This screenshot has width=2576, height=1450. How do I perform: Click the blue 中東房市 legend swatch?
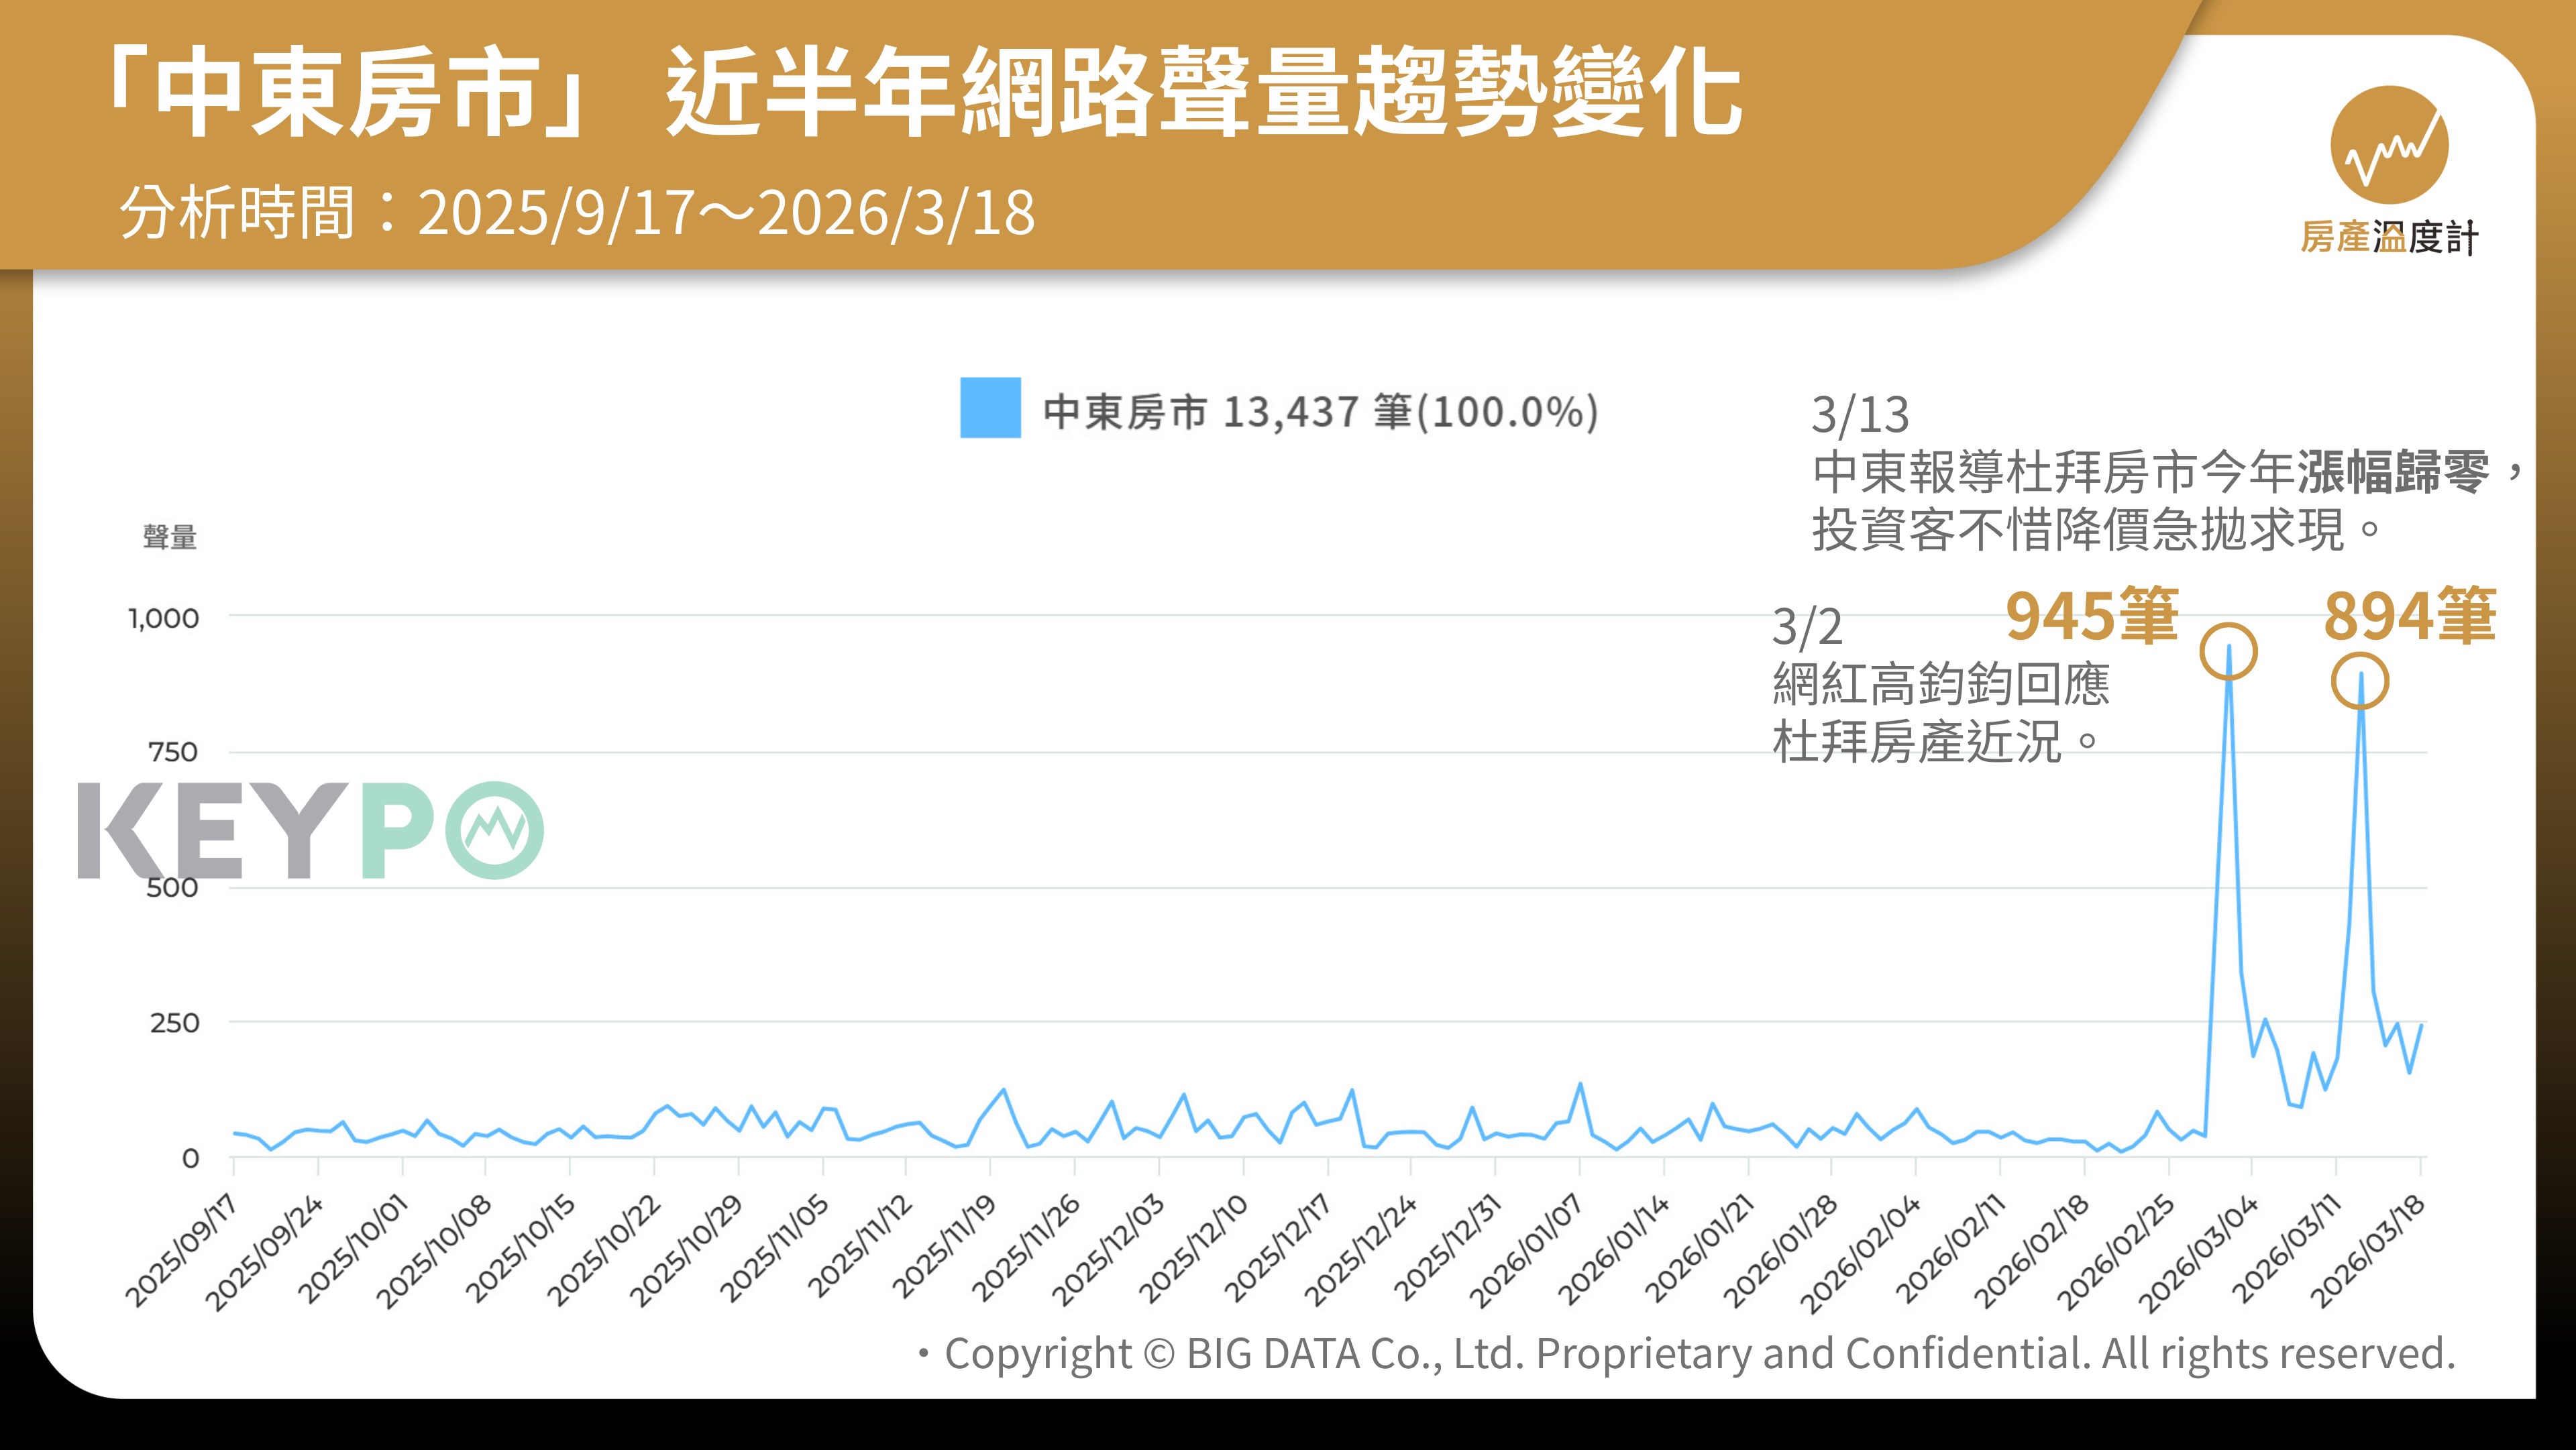click(990, 408)
